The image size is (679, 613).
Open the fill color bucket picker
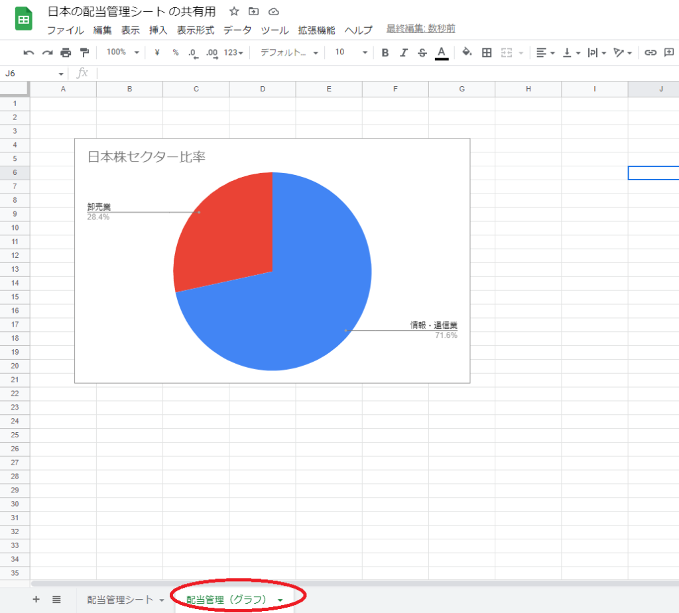click(466, 52)
